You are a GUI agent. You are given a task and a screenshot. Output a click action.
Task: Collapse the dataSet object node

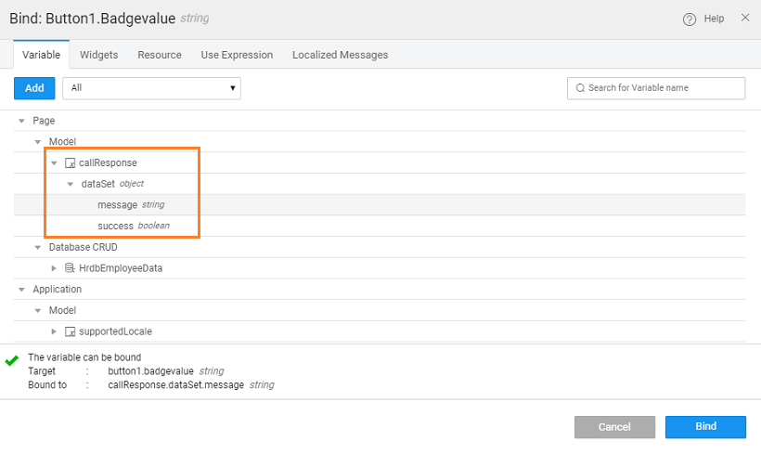point(70,184)
